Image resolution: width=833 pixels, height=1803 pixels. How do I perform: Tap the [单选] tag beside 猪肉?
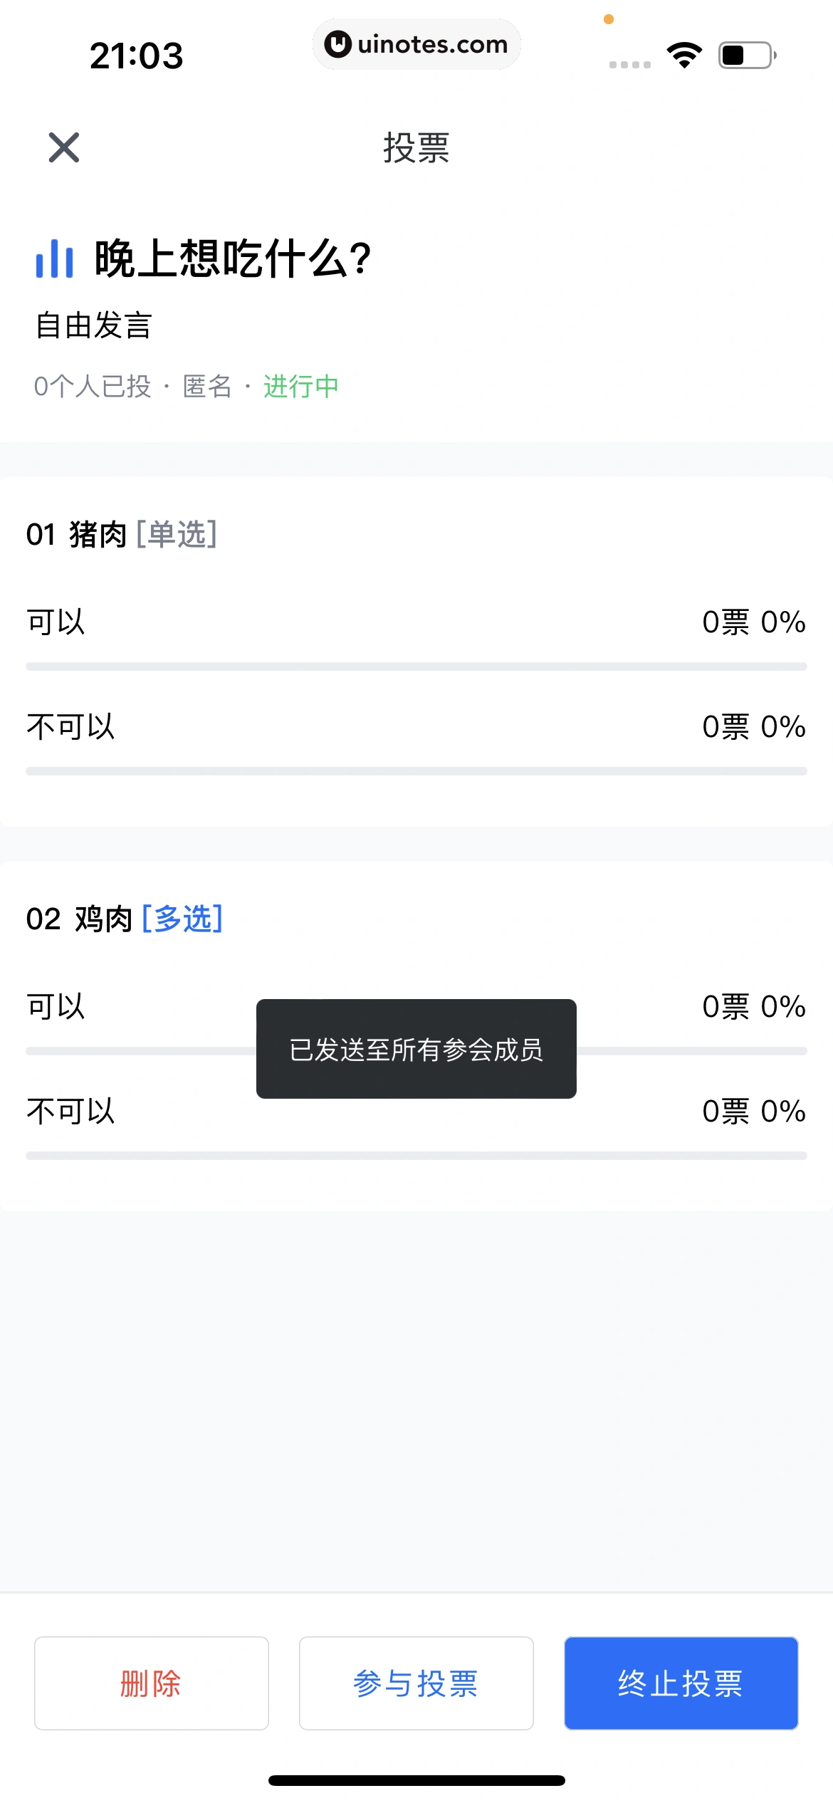[x=177, y=534]
